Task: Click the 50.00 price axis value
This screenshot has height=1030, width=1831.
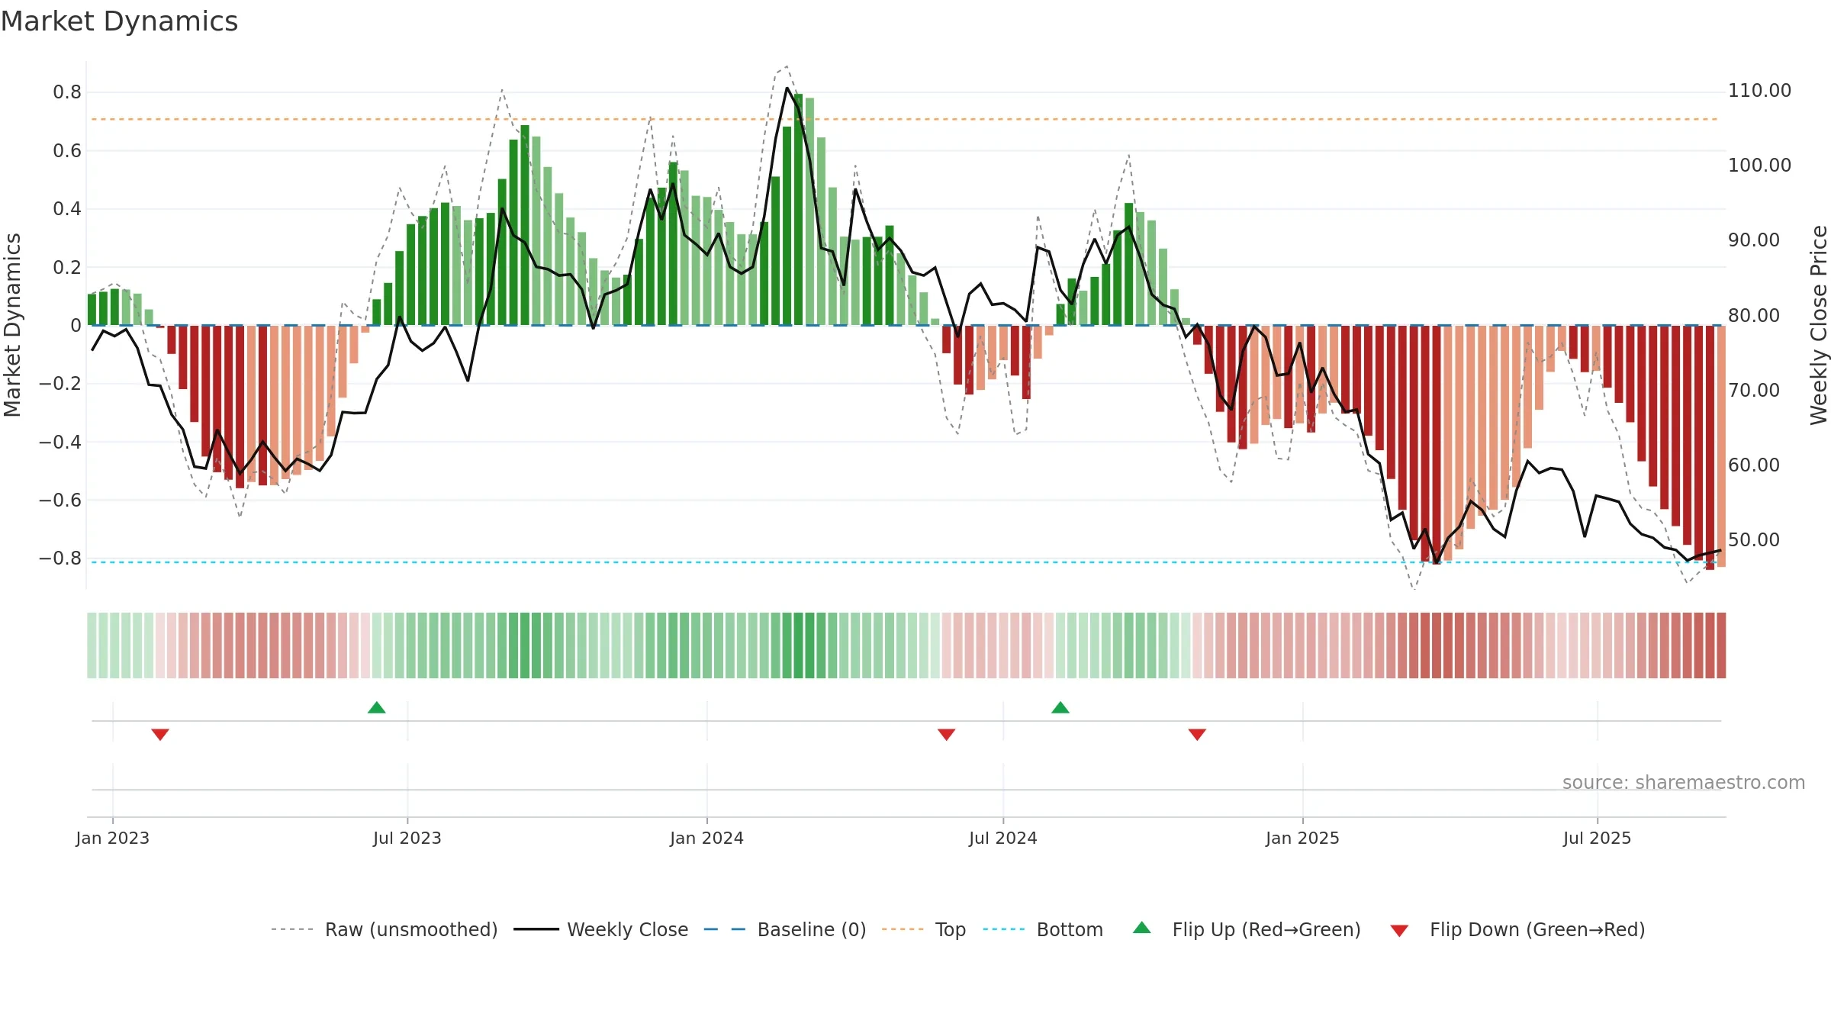Action: pyautogui.click(x=1754, y=539)
